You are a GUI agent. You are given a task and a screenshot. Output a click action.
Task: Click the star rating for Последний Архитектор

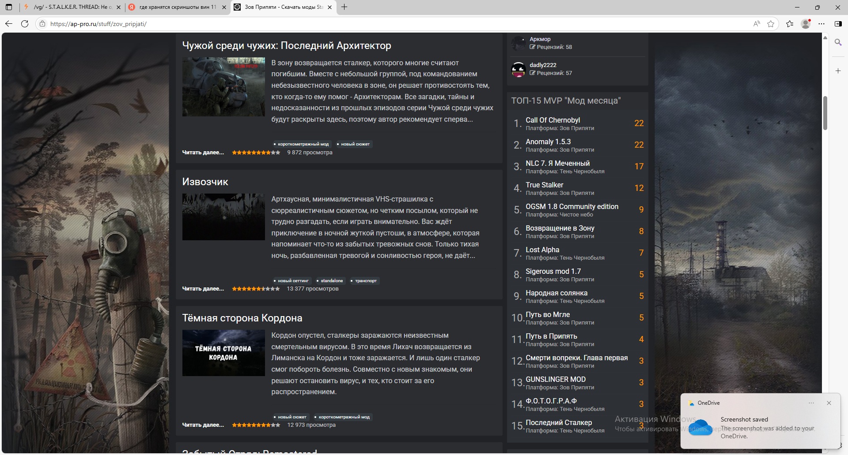[x=256, y=153]
